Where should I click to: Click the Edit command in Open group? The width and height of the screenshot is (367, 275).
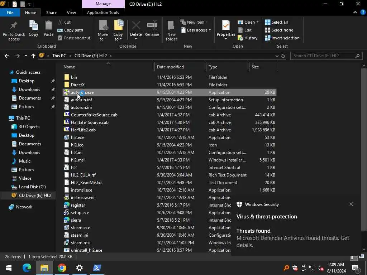tap(245, 30)
